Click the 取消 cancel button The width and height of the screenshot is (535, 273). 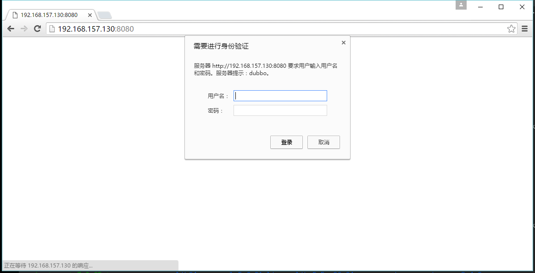click(x=323, y=142)
